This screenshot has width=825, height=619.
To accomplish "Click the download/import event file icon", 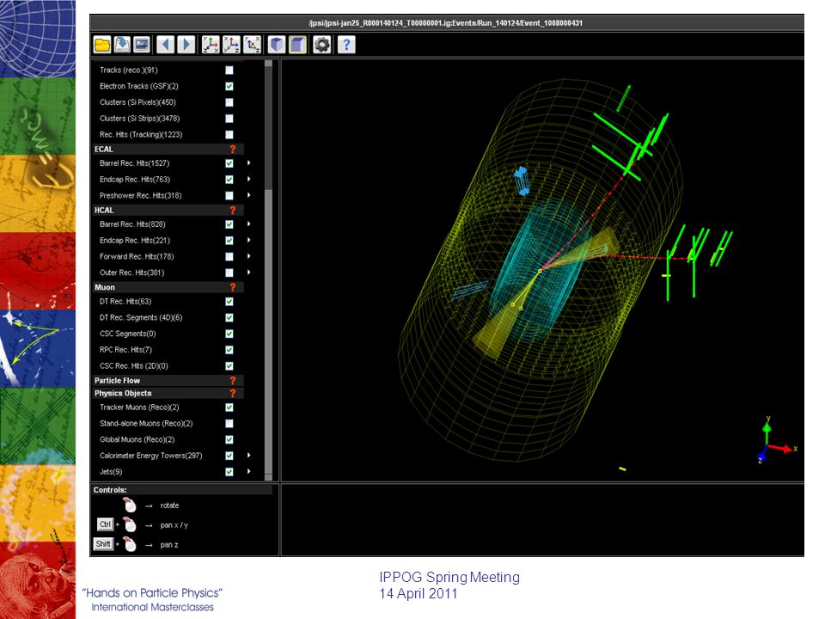I will 122,45.
